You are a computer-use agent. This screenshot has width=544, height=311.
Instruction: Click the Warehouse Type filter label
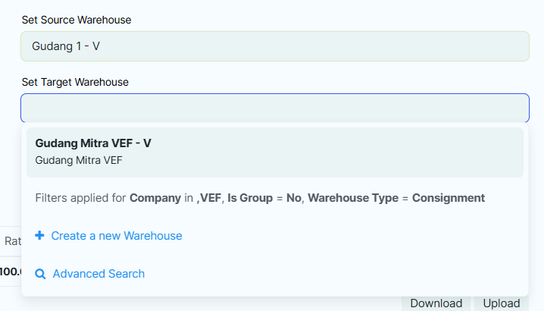click(x=353, y=198)
